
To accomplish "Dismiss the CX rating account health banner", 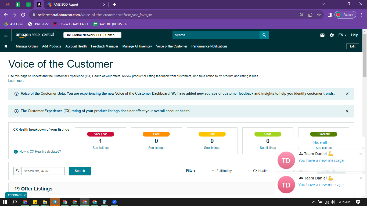I will pos(347,111).
